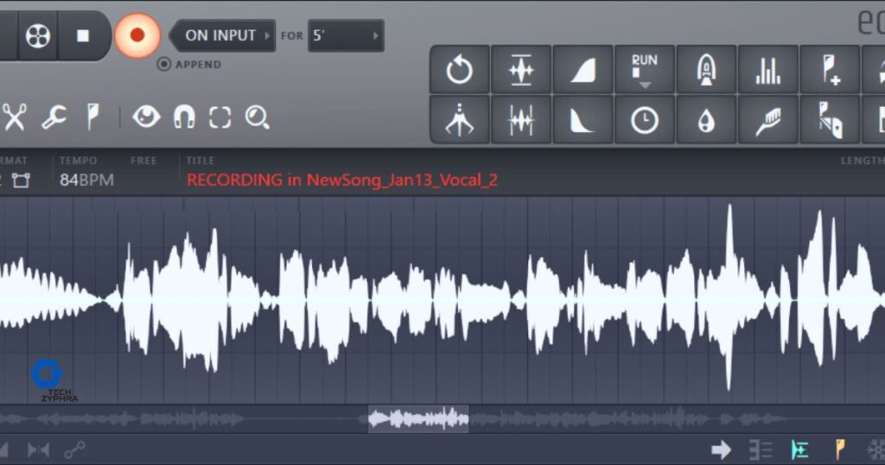Viewport: 885px width, 465px height.
Task: Click the gray list-lines icon beside the arrow
Action: coord(761,449)
